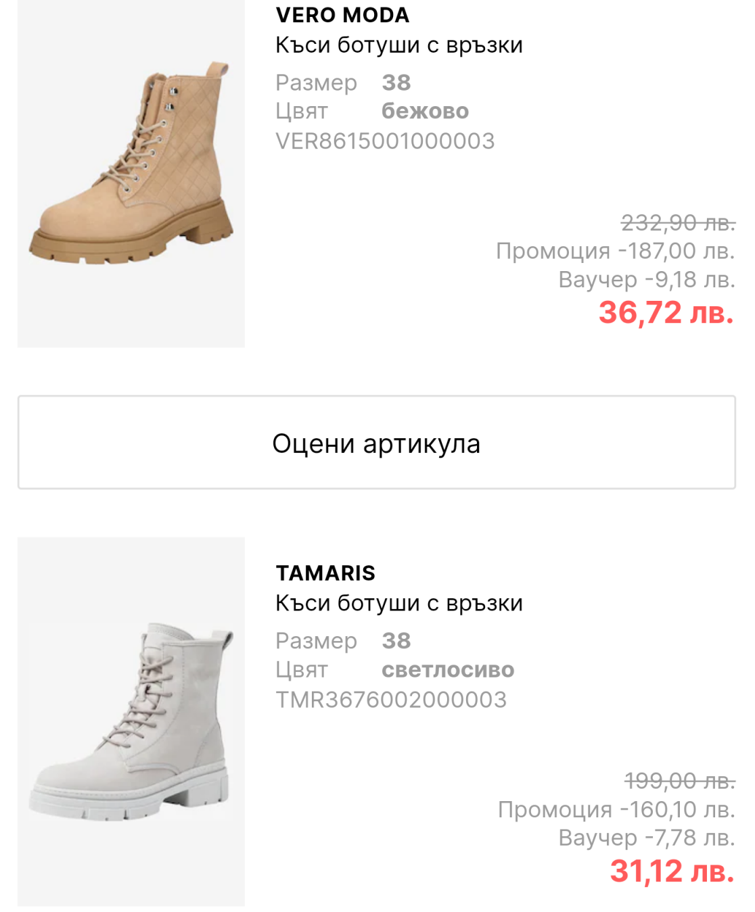755x912 pixels.
Task: Click the Ваучер -7,78 лв. line
Action: [646, 838]
